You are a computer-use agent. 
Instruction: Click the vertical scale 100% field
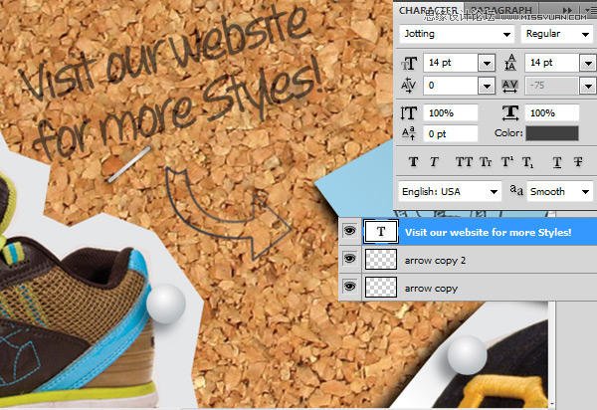451,113
